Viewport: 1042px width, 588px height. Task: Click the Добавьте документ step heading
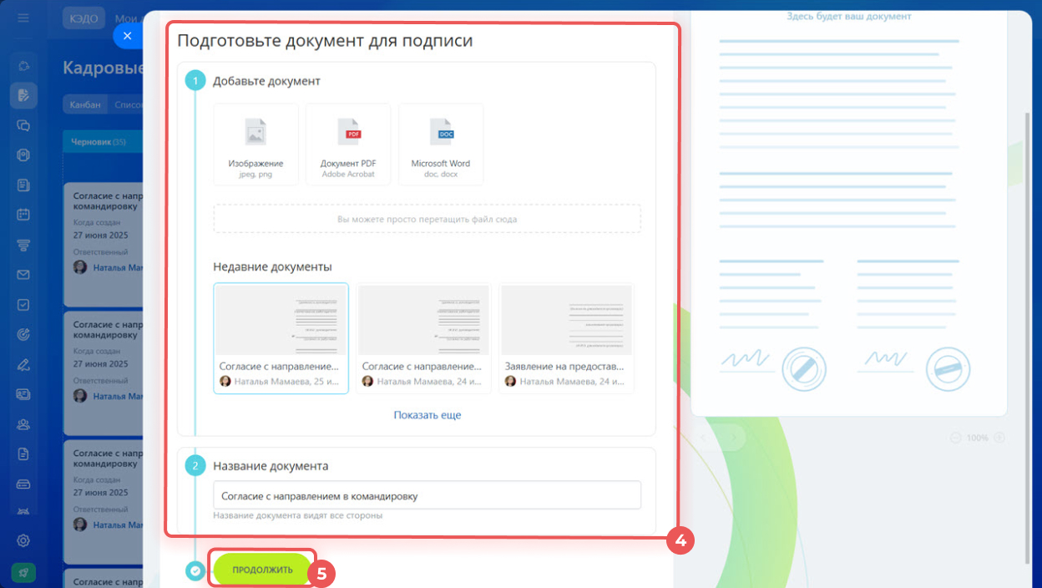coord(266,81)
